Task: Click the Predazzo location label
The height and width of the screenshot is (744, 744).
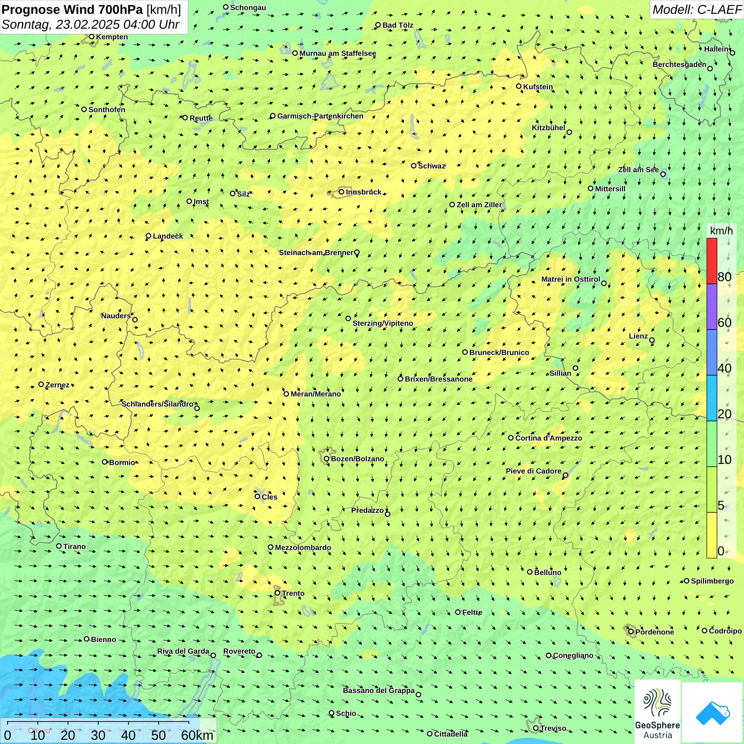Action: pyautogui.click(x=367, y=510)
